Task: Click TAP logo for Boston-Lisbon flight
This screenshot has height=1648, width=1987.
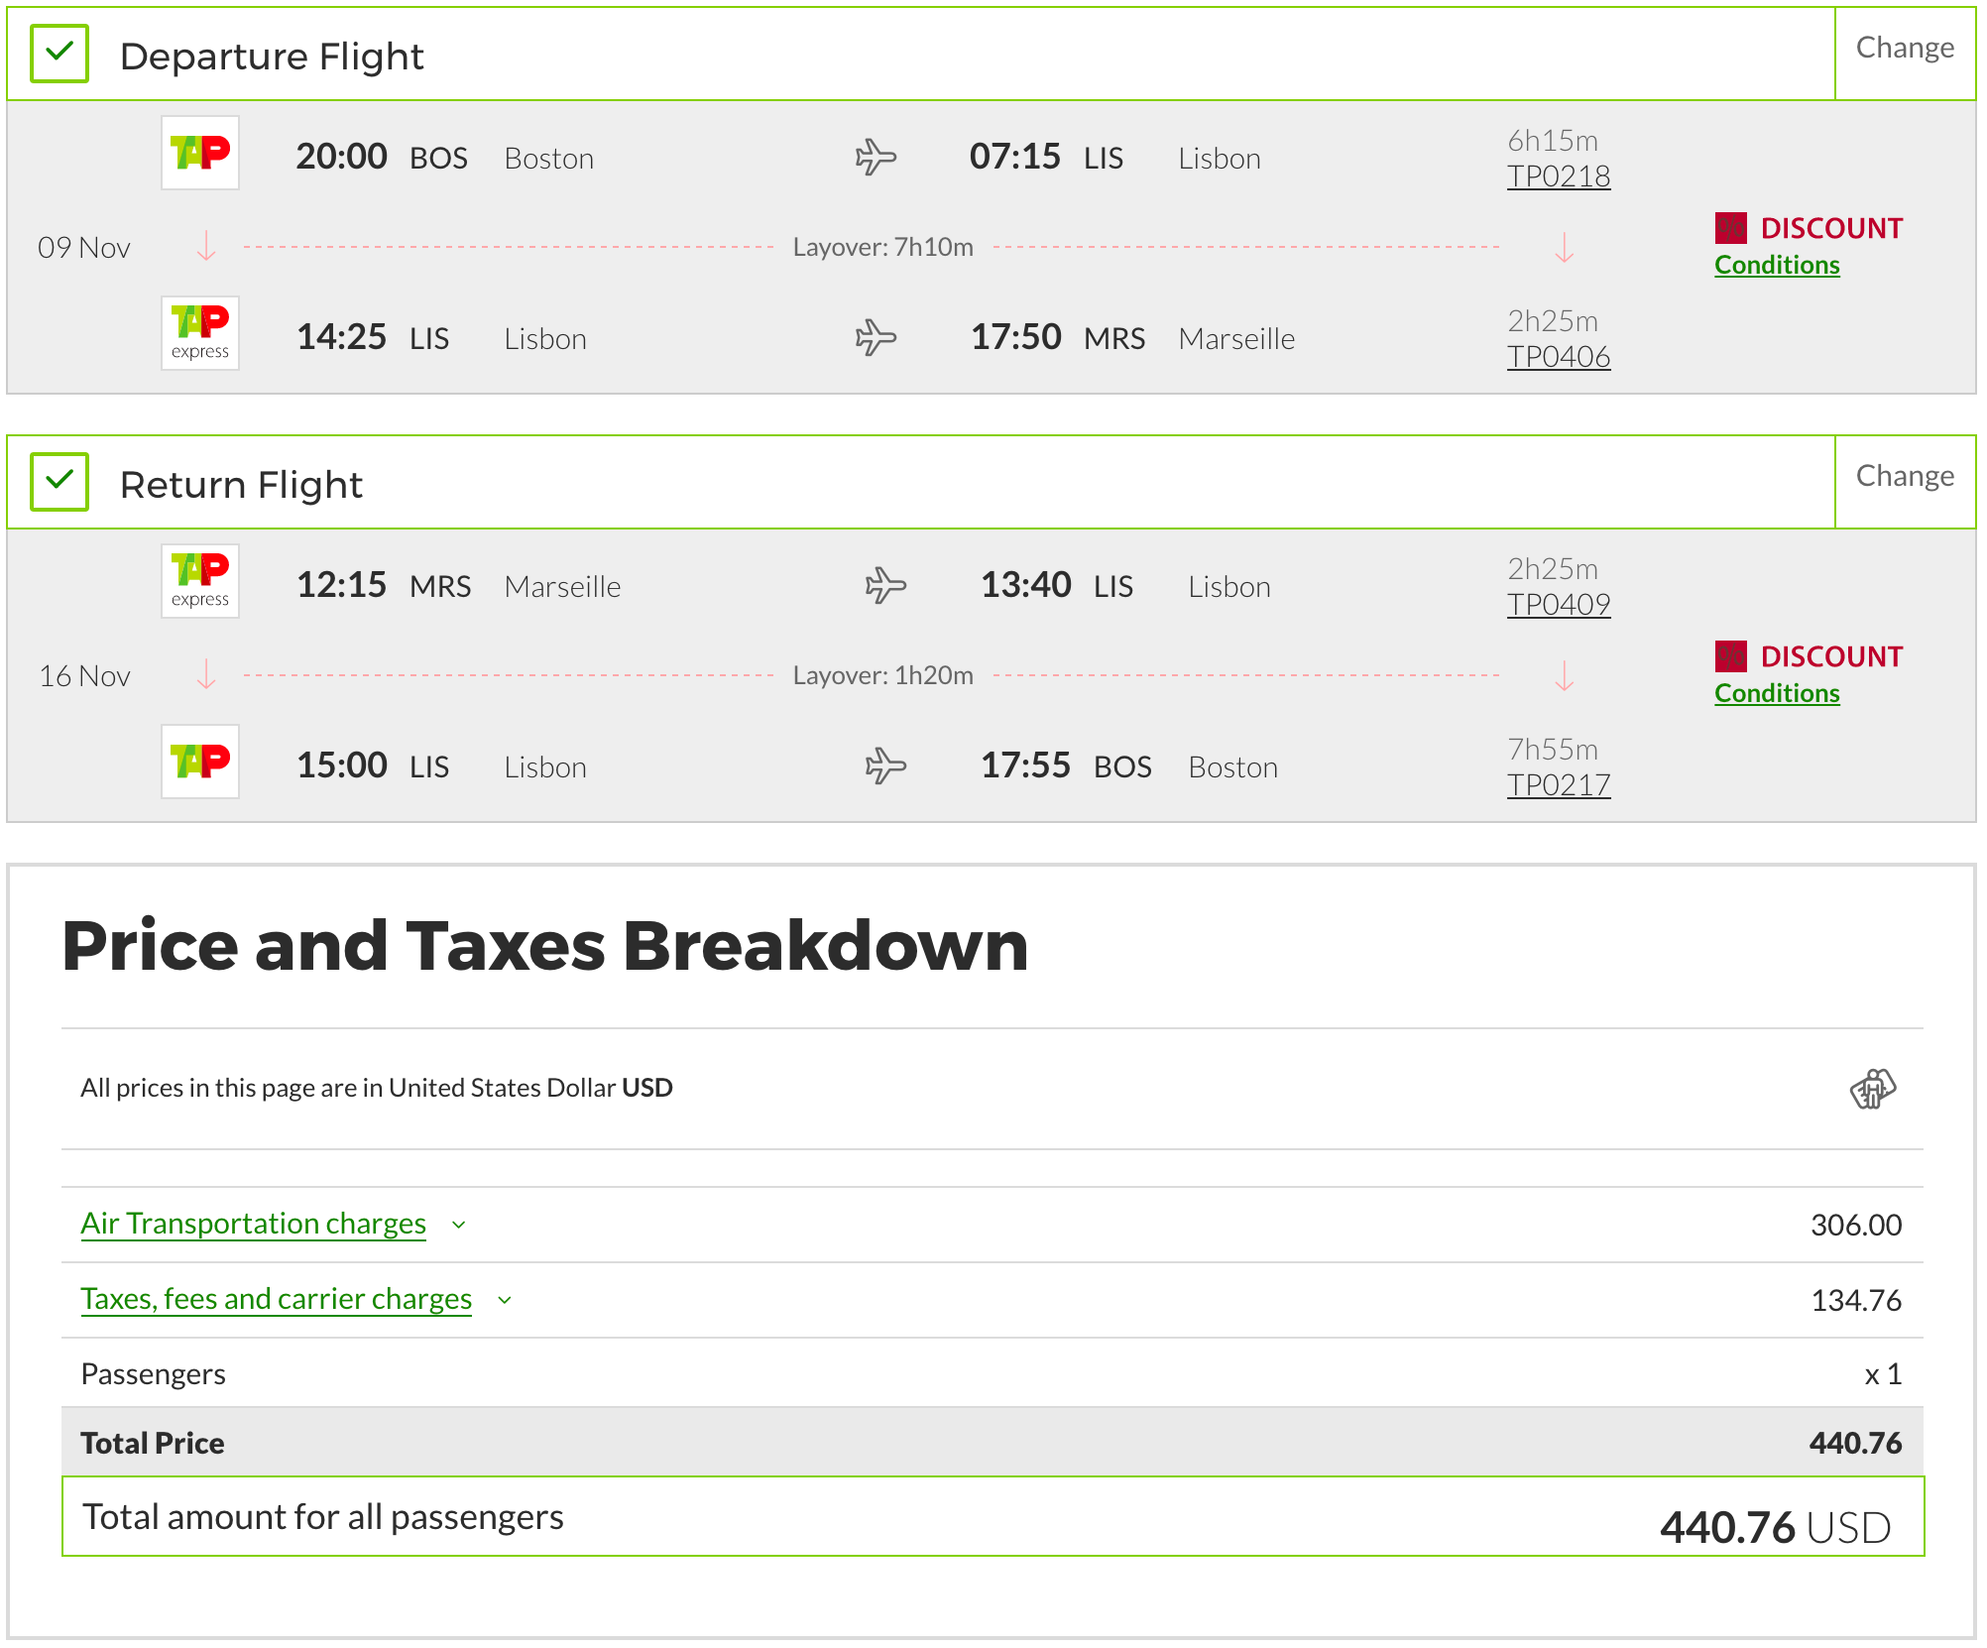Action: pyautogui.click(x=200, y=154)
